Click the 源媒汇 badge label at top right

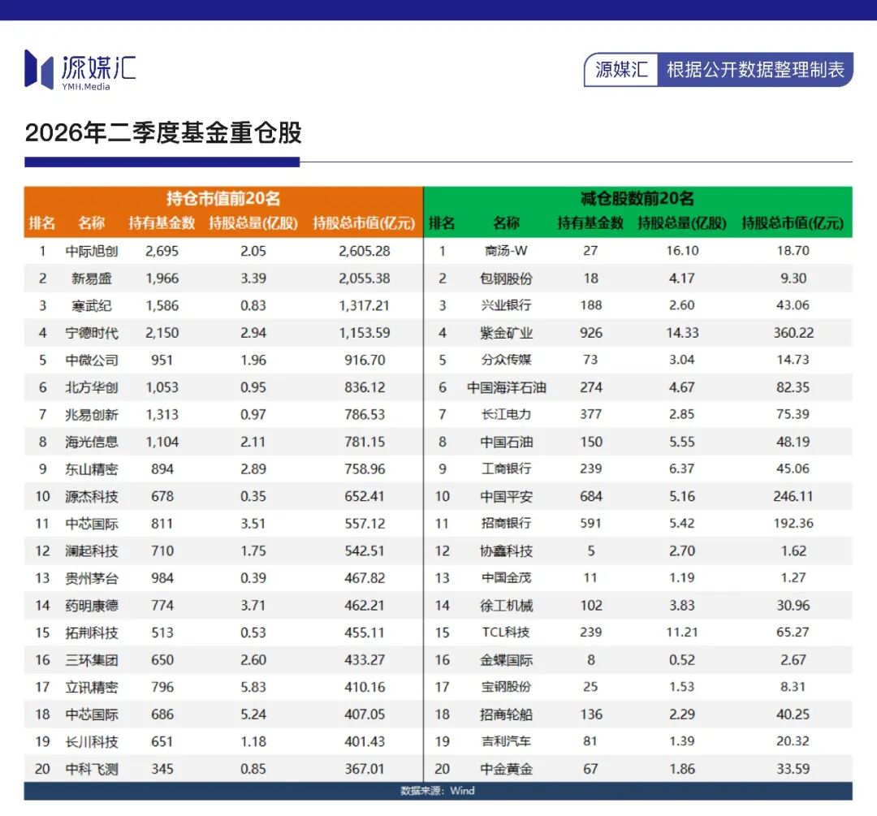tap(621, 70)
